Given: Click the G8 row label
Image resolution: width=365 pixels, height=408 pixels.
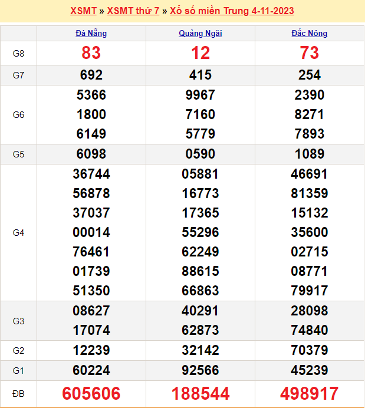Looking at the screenshot, I should coord(18,54).
